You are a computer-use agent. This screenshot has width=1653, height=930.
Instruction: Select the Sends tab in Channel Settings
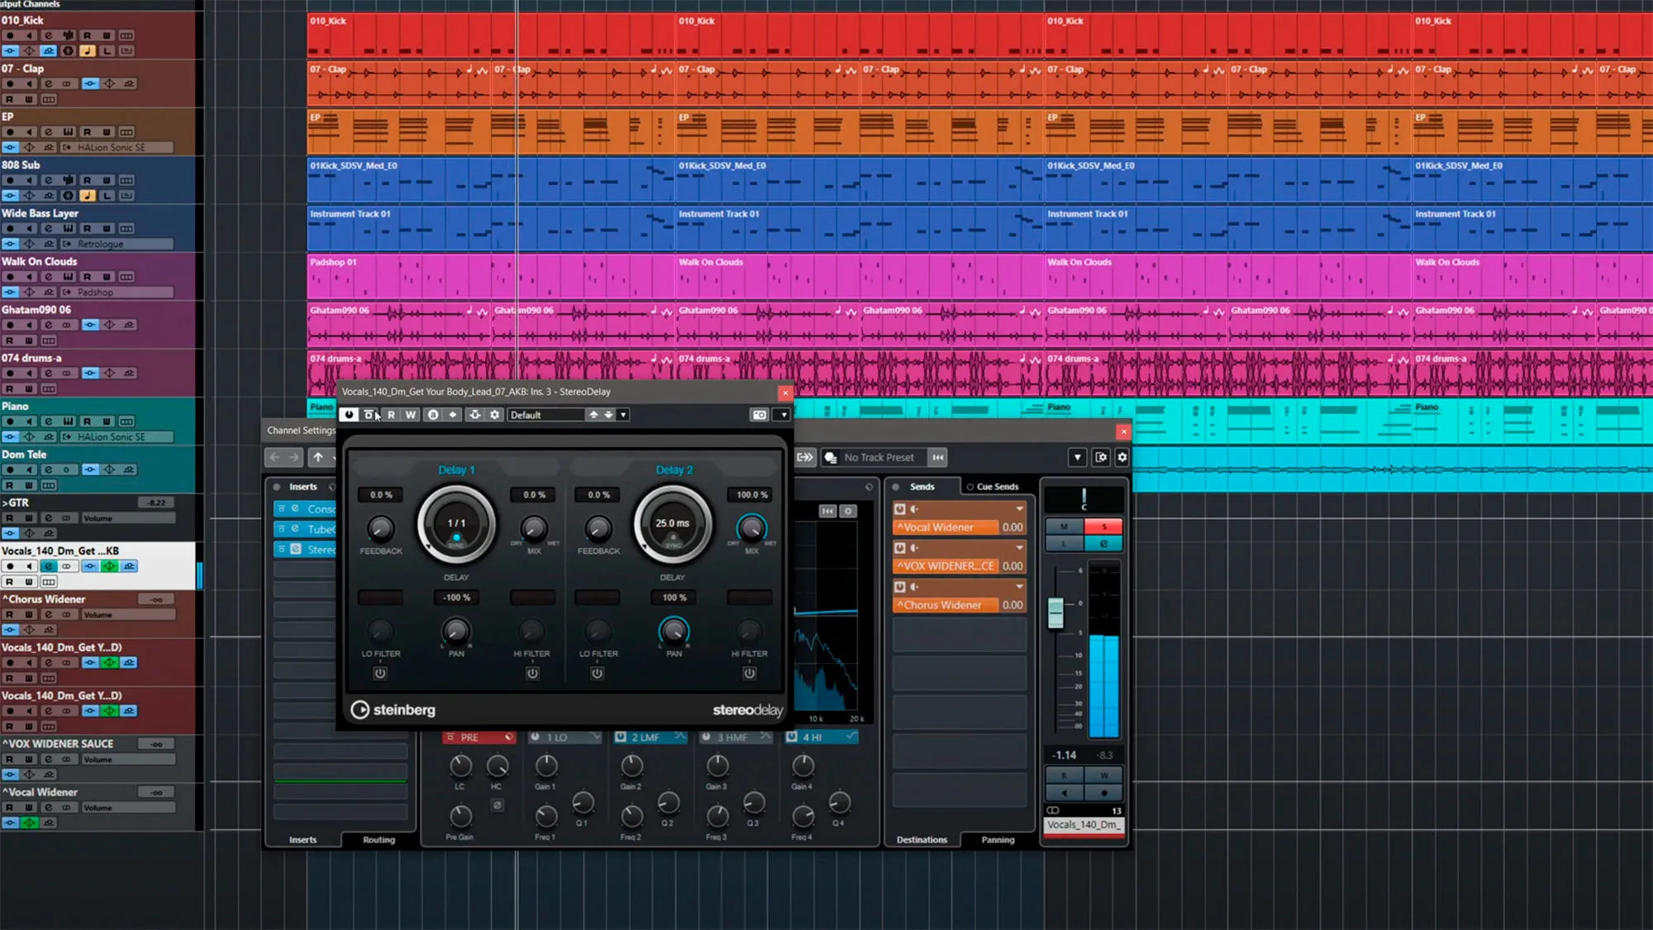pyautogui.click(x=922, y=487)
